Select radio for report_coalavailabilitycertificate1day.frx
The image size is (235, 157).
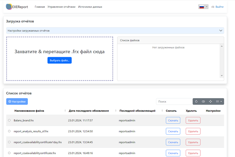coord(9,142)
